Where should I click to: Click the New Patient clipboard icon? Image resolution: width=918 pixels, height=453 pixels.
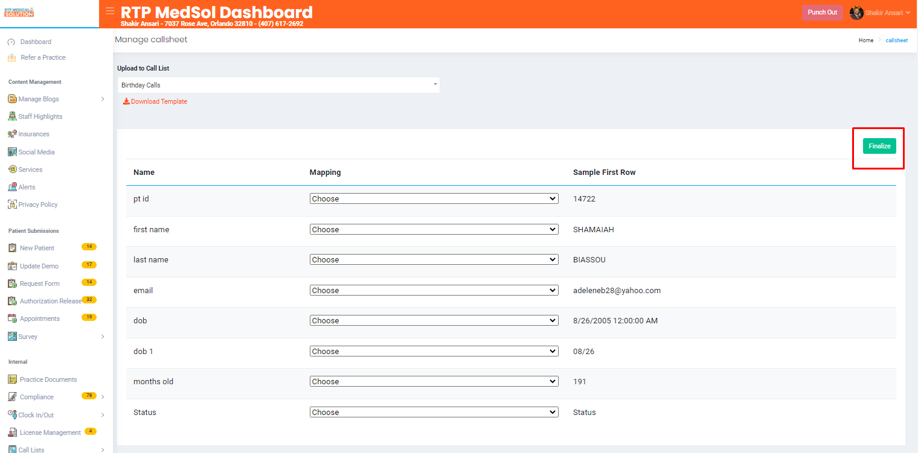click(x=12, y=248)
